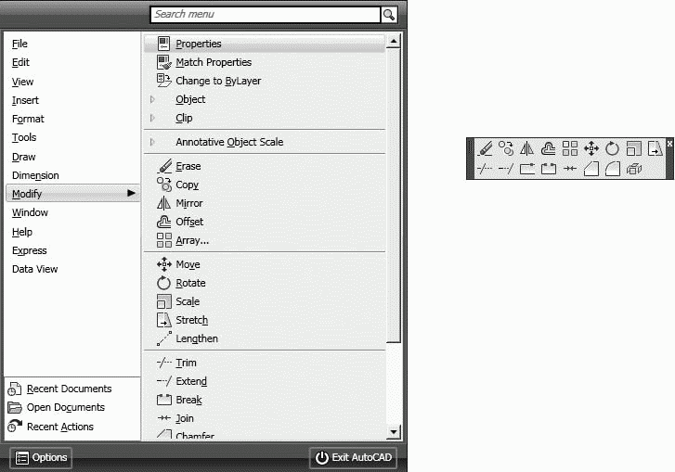Image resolution: width=675 pixels, height=472 pixels.
Task: Select the Mirror tool in the floating toolbar
Action: point(526,148)
